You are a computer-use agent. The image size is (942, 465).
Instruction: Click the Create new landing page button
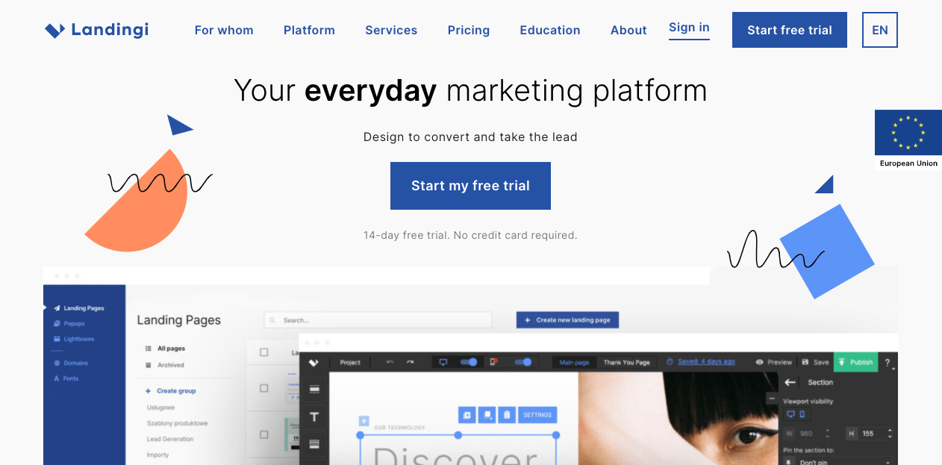pyautogui.click(x=567, y=320)
